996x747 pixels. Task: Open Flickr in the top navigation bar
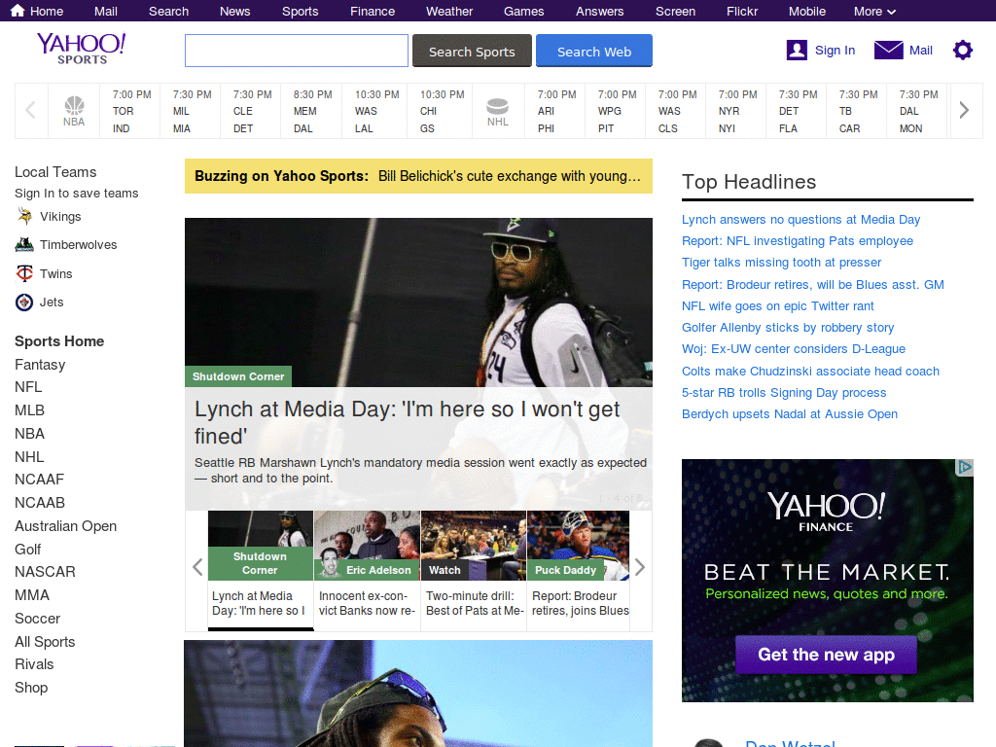point(742,12)
